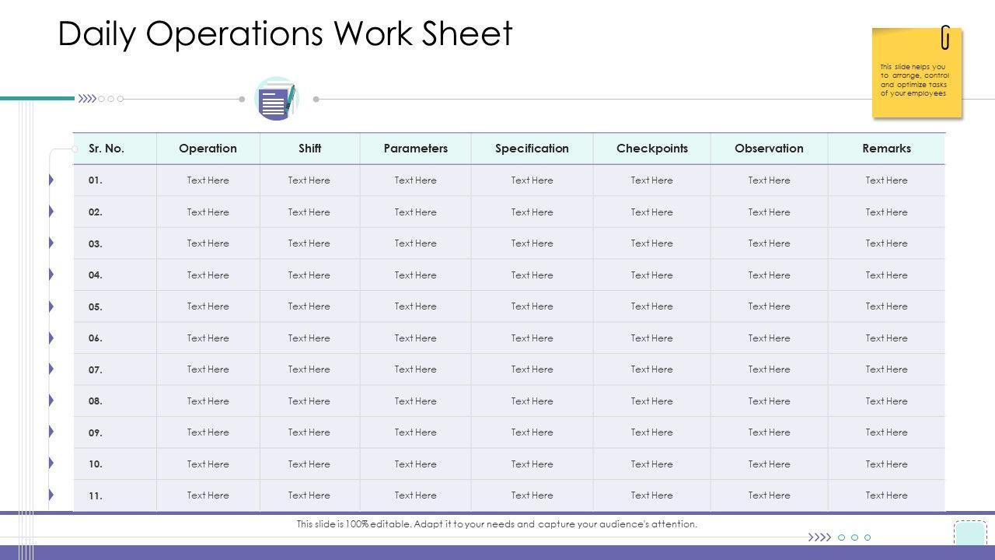The height and width of the screenshot is (560, 995).
Task: Click 'Text Here' in row 11 Remarks column
Action: coord(886,495)
